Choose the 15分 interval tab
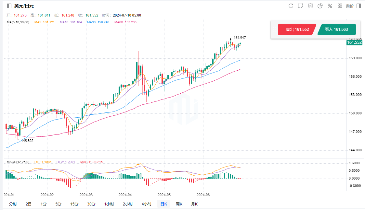 tap(74, 204)
